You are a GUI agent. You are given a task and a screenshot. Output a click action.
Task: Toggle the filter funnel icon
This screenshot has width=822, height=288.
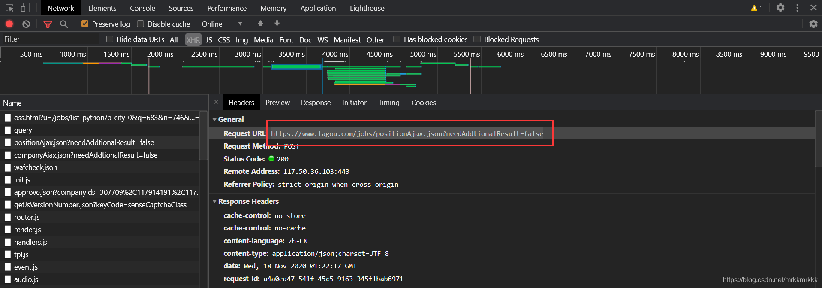[48, 24]
